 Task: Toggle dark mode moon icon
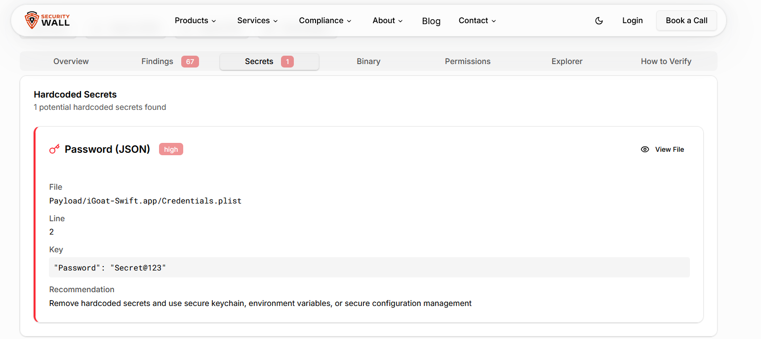click(x=599, y=21)
